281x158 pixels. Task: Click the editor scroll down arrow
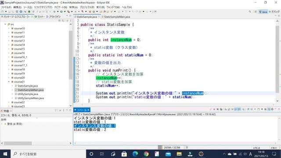[x=277, y=101]
